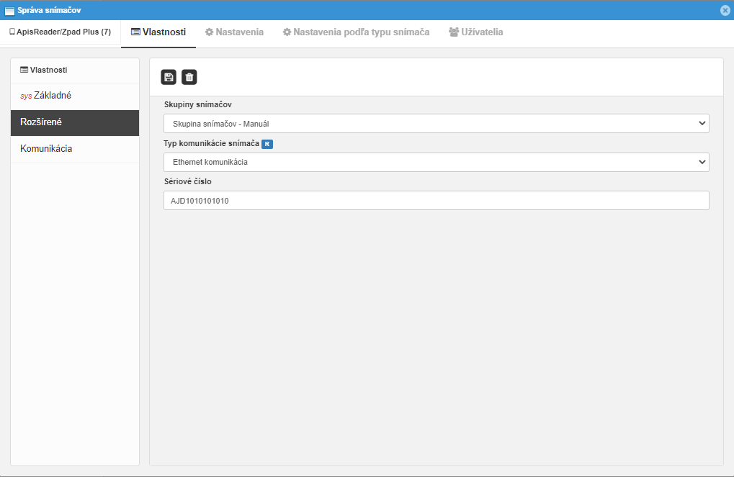Open the Typ komunikácie snímača dropdown
Image resolution: width=734 pixels, height=477 pixels.
pos(437,163)
